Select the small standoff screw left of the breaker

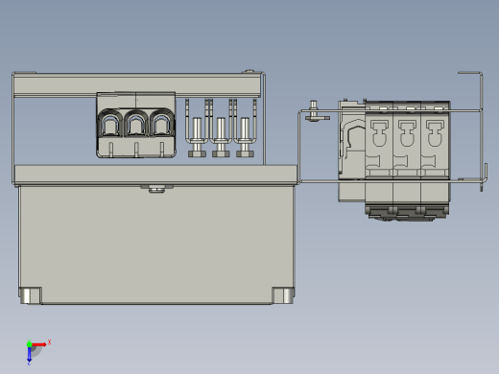[314, 110]
